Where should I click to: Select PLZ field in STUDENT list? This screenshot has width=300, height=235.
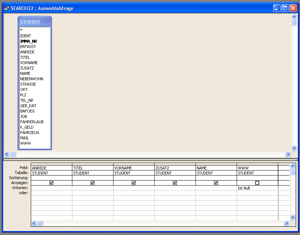click(35, 95)
